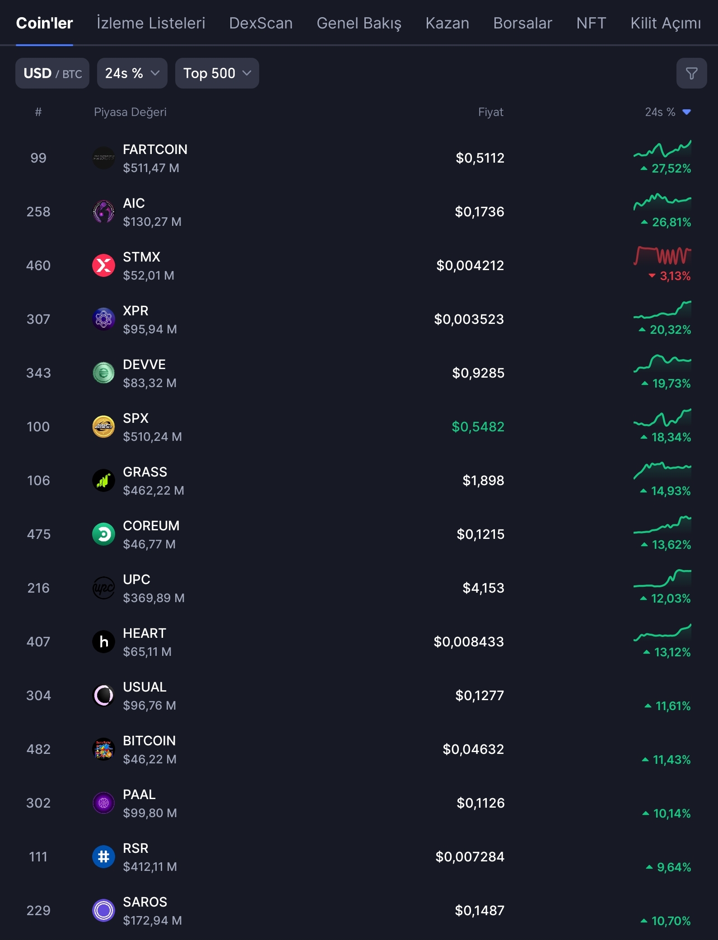
Task: Open the filter funnel icon
Action: [691, 73]
